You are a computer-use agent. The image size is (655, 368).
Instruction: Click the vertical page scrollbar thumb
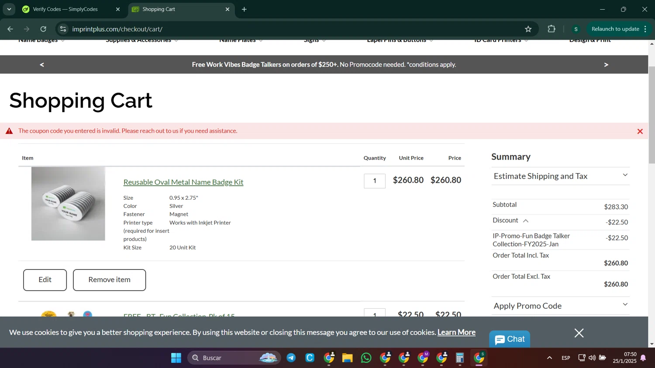652,115
